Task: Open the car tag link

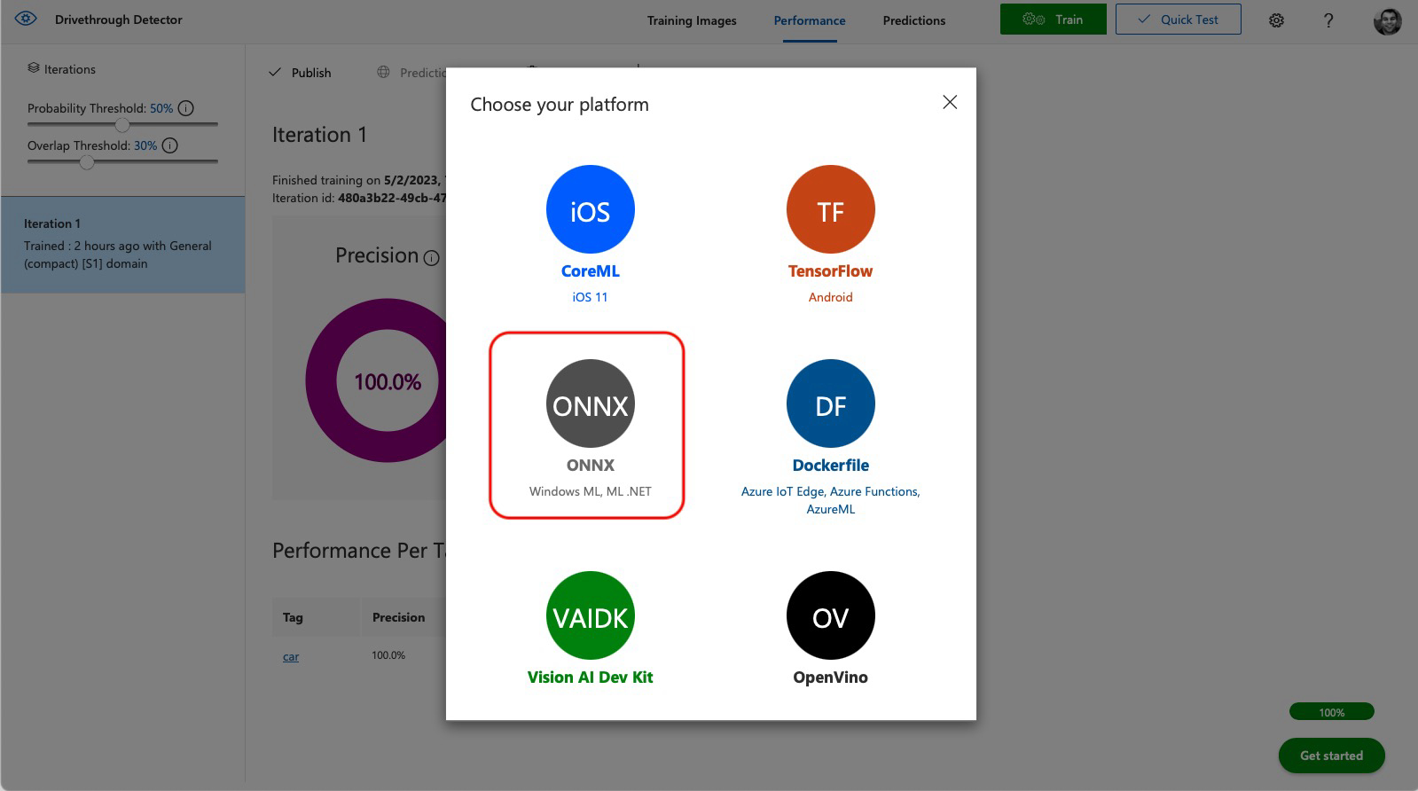Action: 291,657
